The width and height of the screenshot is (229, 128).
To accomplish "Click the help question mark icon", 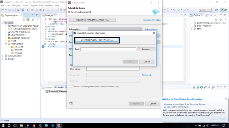I will 71,103.
